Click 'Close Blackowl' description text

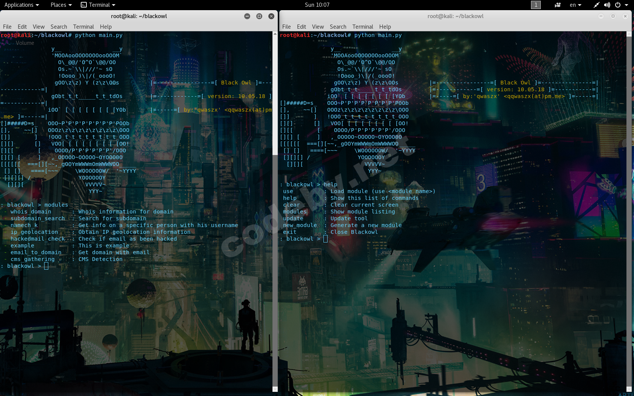(x=354, y=232)
